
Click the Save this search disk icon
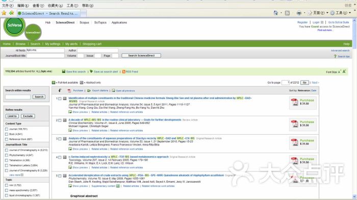(64, 71)
